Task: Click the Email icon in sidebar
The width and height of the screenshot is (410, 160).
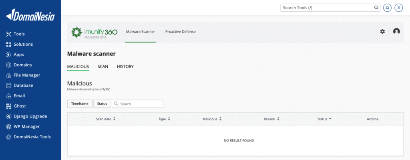Action: coord(9,96)
